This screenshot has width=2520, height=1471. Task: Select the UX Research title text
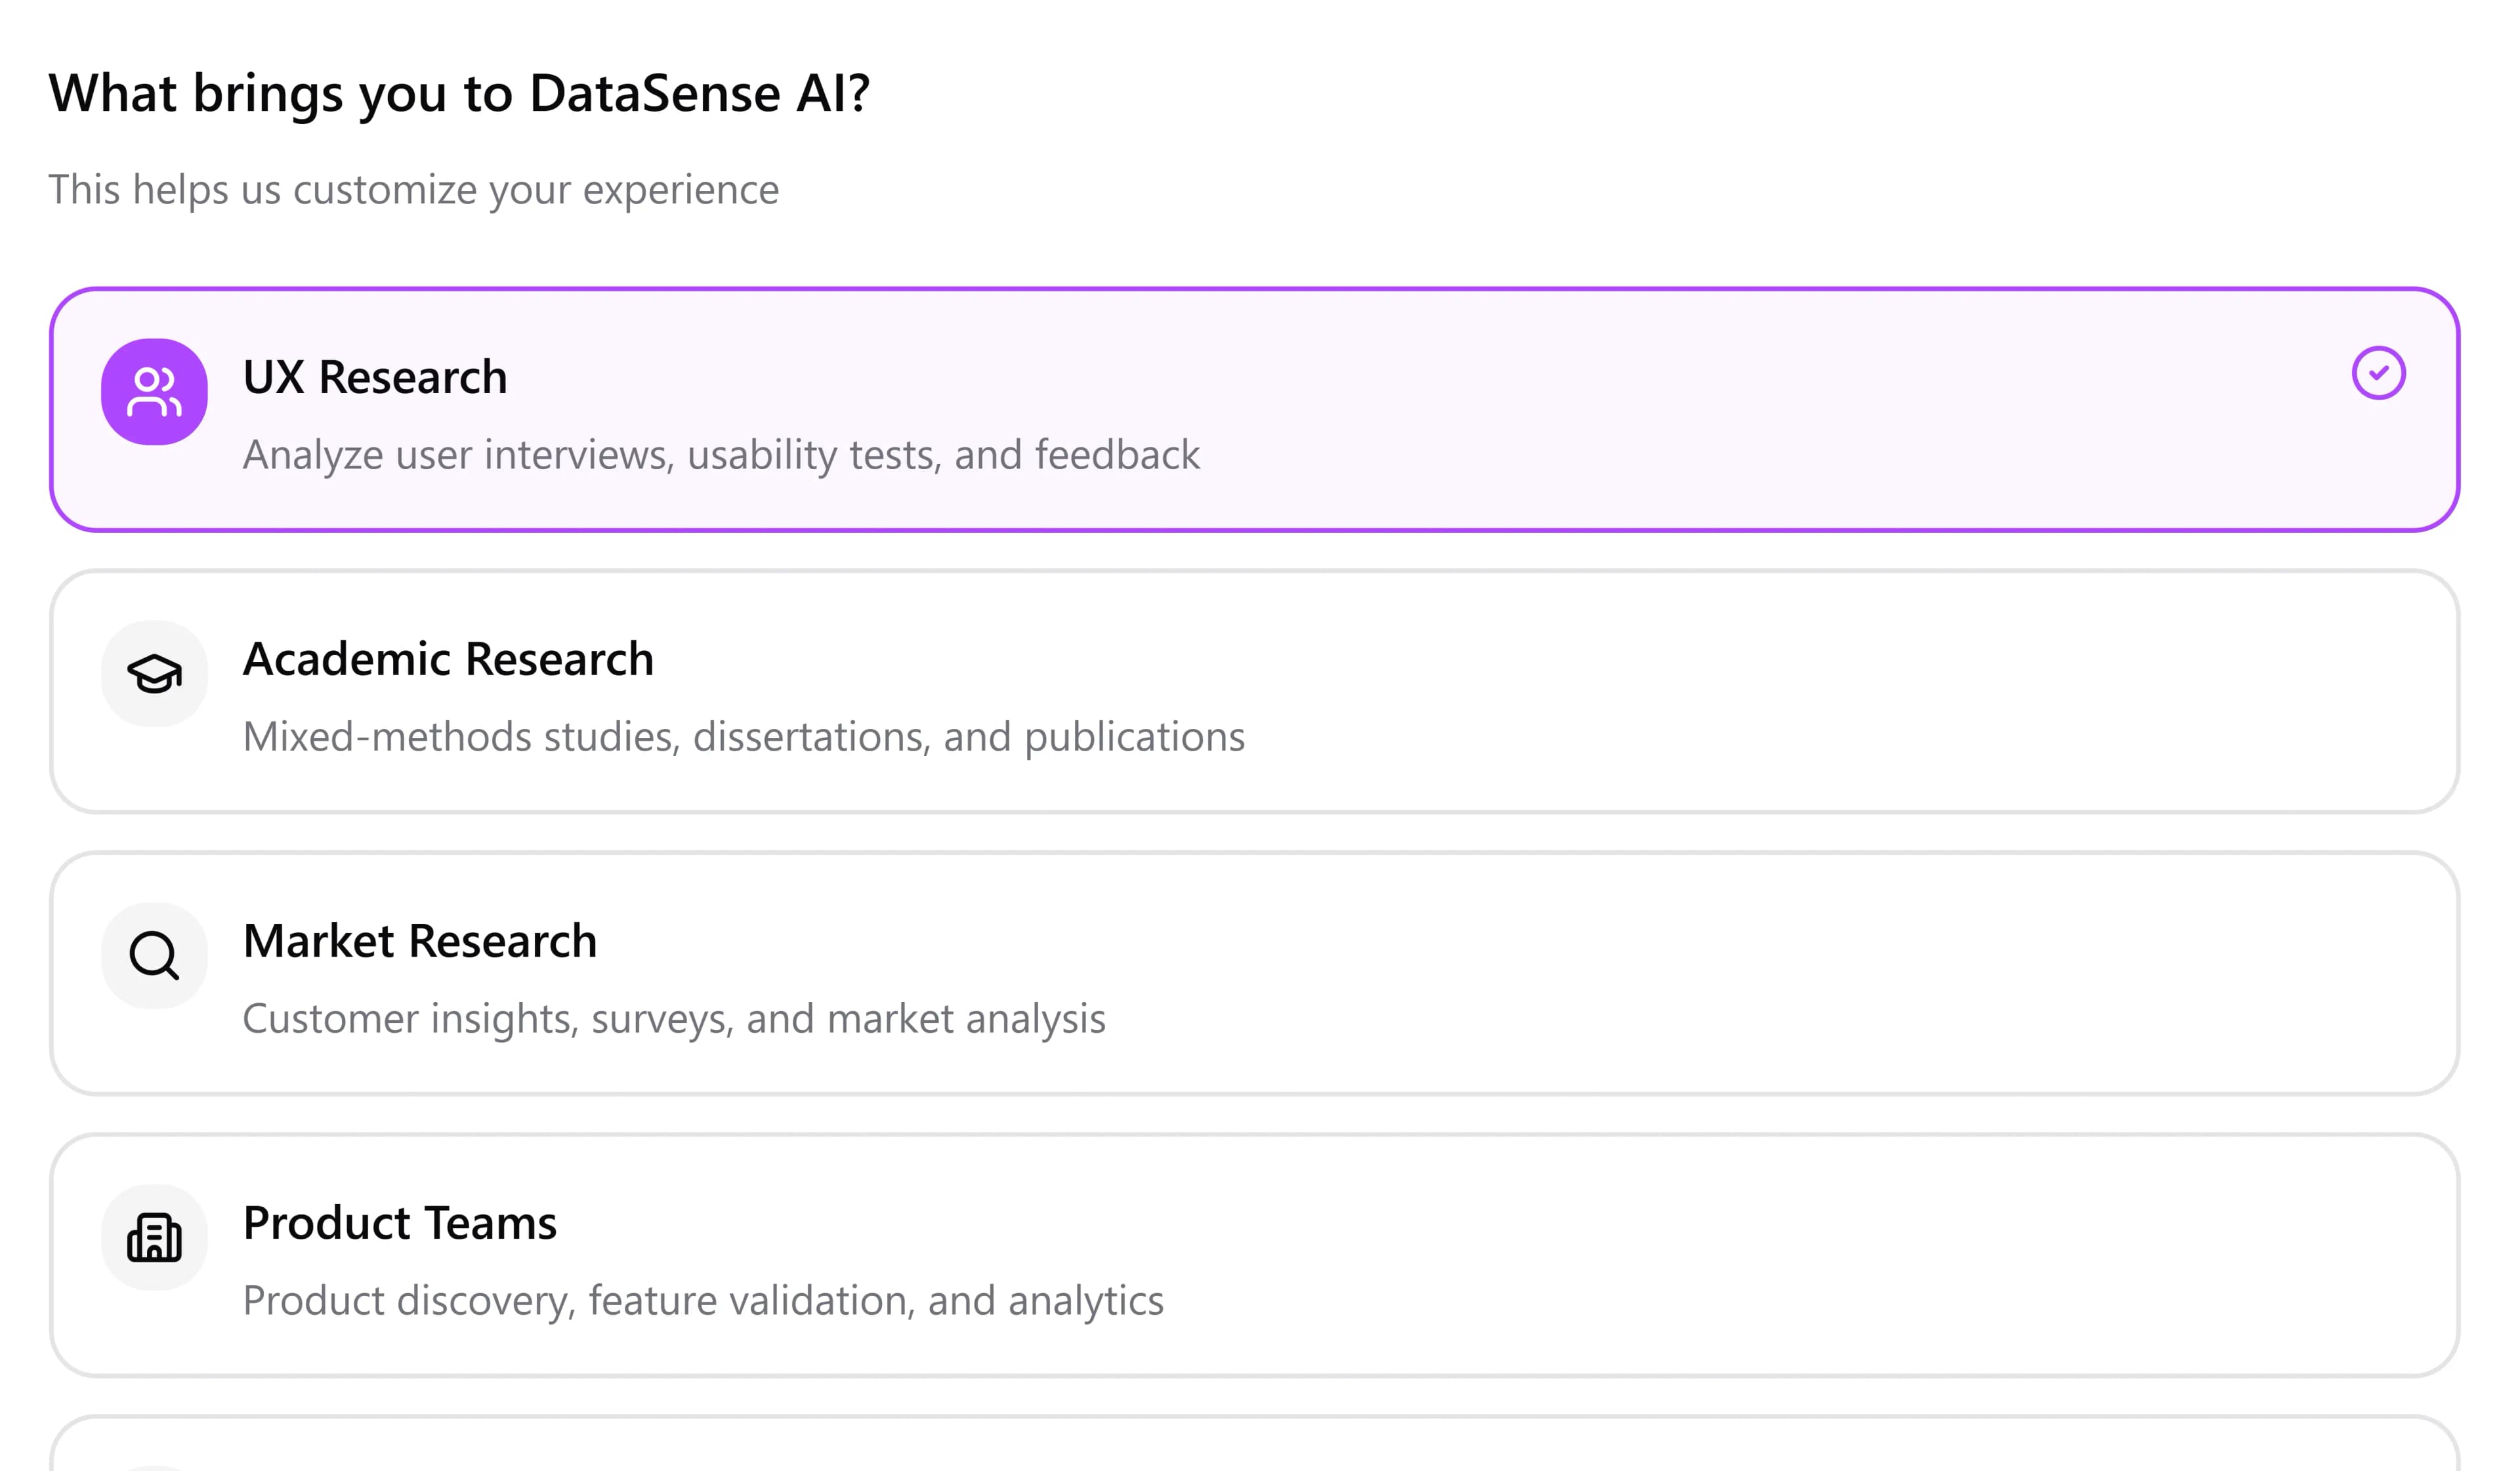pos(375,378)
